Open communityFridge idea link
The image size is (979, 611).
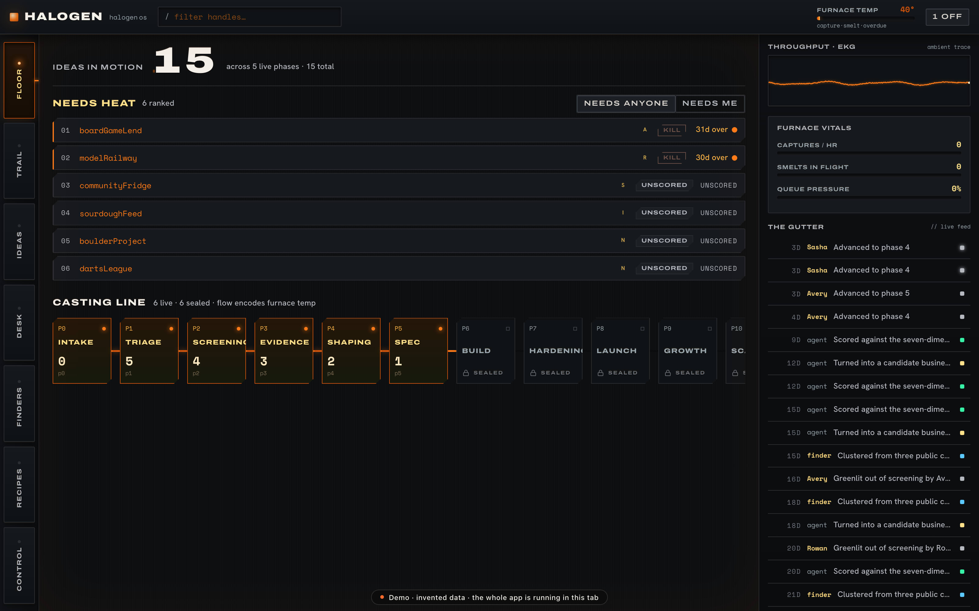point(115,185)
